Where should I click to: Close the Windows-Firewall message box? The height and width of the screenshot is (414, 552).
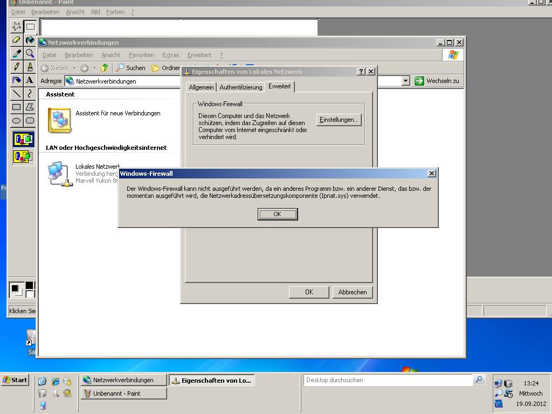[432, 173]
